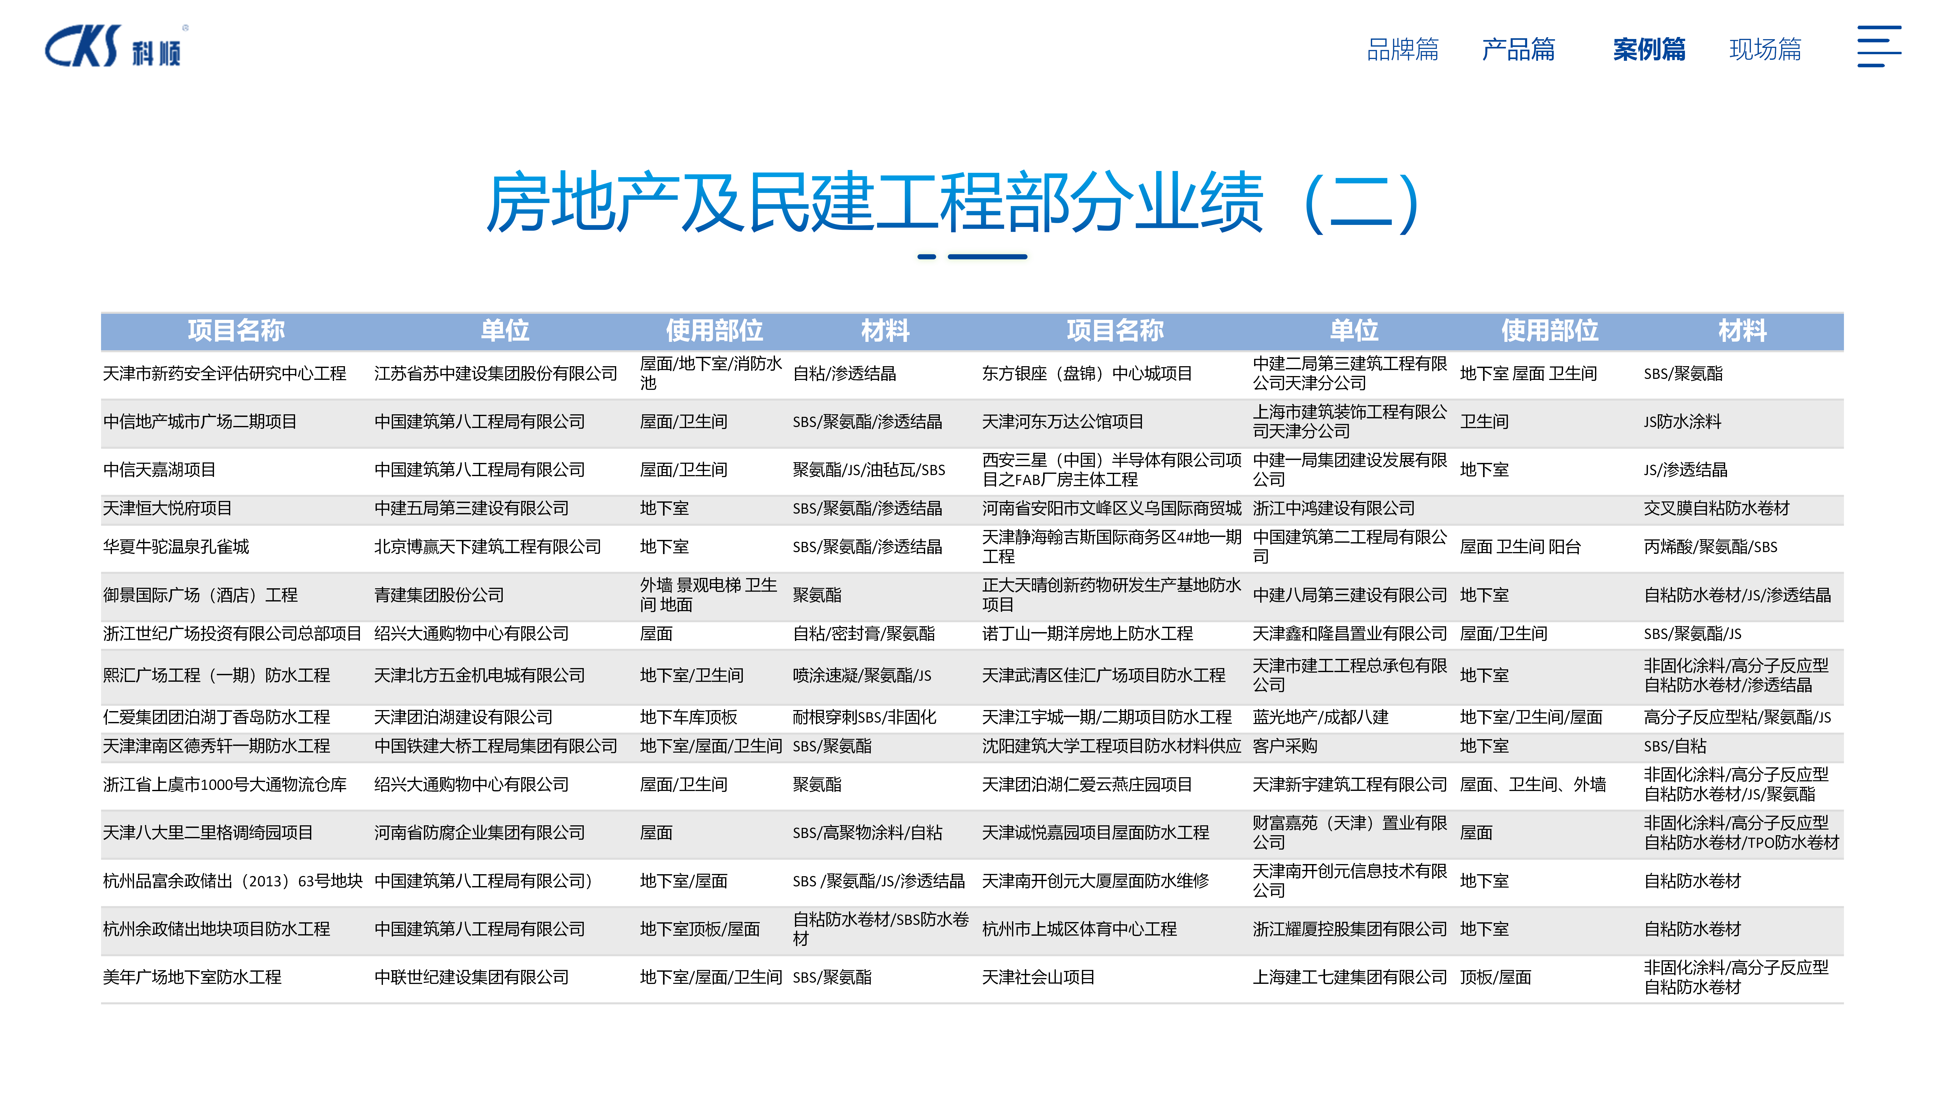Image resolution: width=1945 pixels, height=1094 pixels.
Task: Select company 蓝光地产/成都八建
Action: pos(1320,717)
